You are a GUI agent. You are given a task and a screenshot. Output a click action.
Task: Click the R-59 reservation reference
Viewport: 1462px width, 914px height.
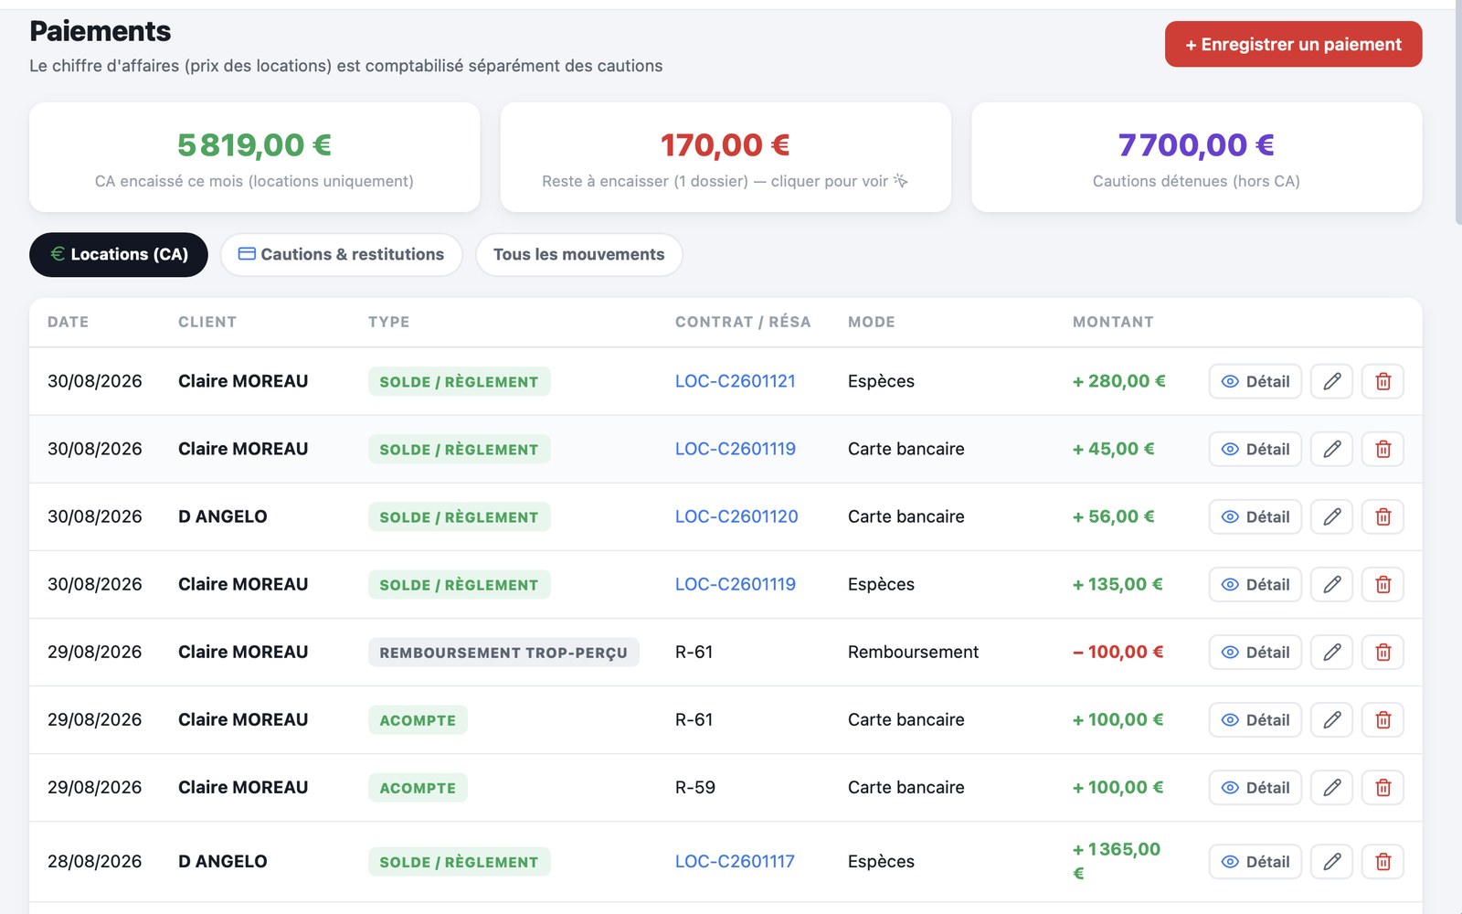point(695,787)
